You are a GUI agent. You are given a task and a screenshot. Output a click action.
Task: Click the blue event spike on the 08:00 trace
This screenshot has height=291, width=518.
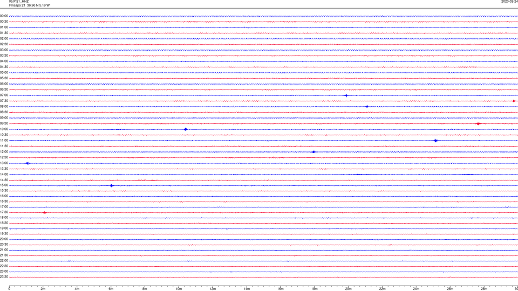(x=367, y=107)
